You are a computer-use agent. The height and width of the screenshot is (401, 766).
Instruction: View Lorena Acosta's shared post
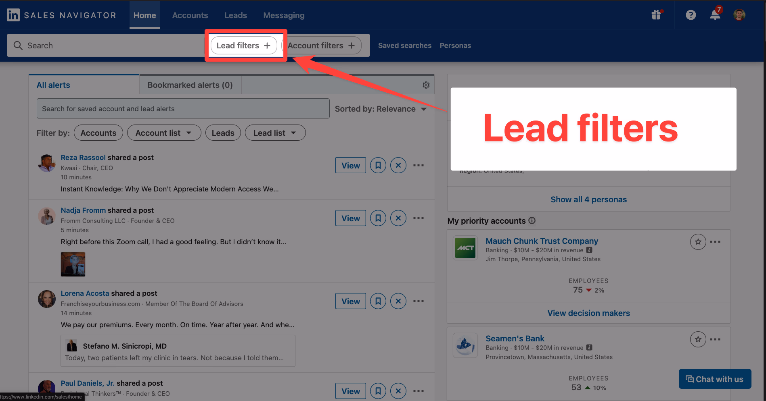pyautogui.click(x=351, y=301)
